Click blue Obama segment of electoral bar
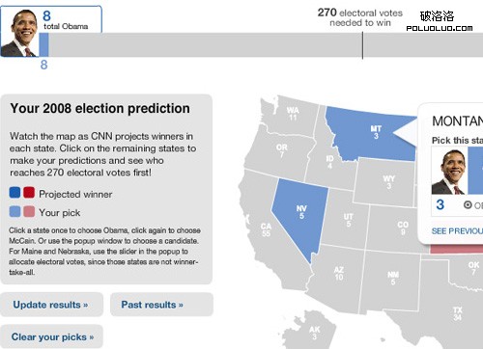This screenshot has width=483, height=349. [x=43, y=44]
